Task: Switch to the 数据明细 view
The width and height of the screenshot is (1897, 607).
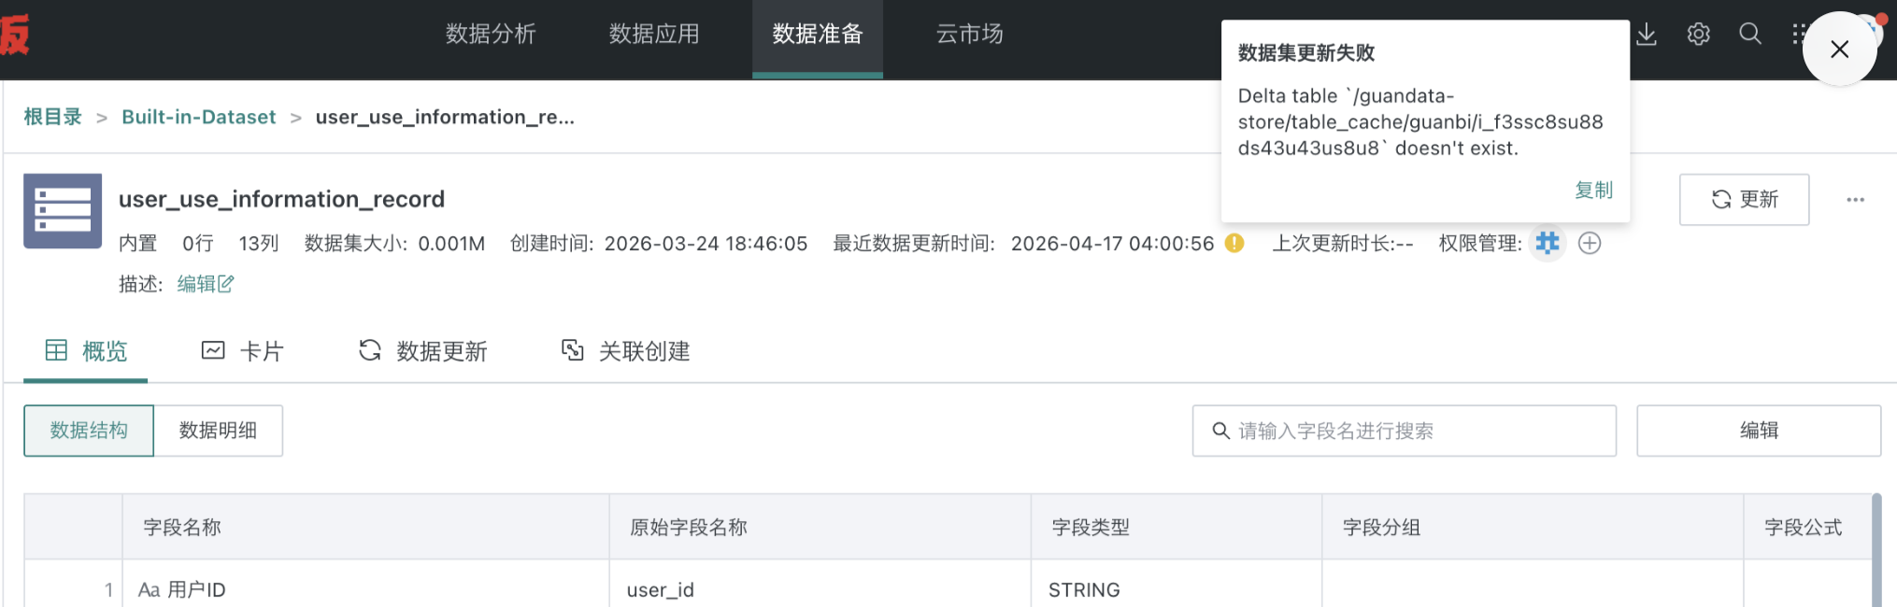Action: [x=219, y=431]
